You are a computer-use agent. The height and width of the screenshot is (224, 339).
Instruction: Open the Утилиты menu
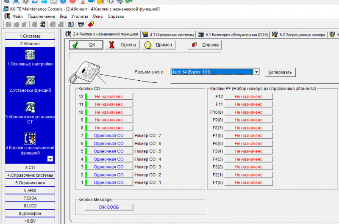pyautogui.click(x=79, y=16)
